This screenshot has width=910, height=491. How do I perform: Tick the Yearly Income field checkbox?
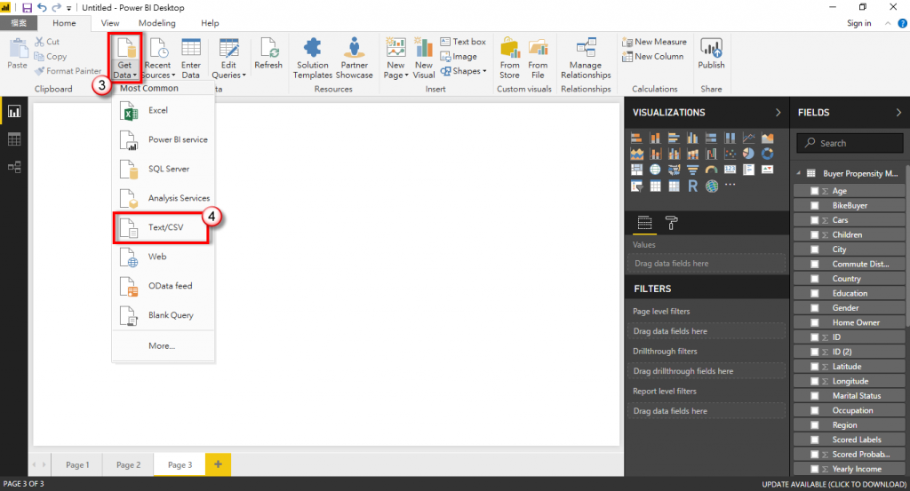pyautogui.click(x=814, y=469)
